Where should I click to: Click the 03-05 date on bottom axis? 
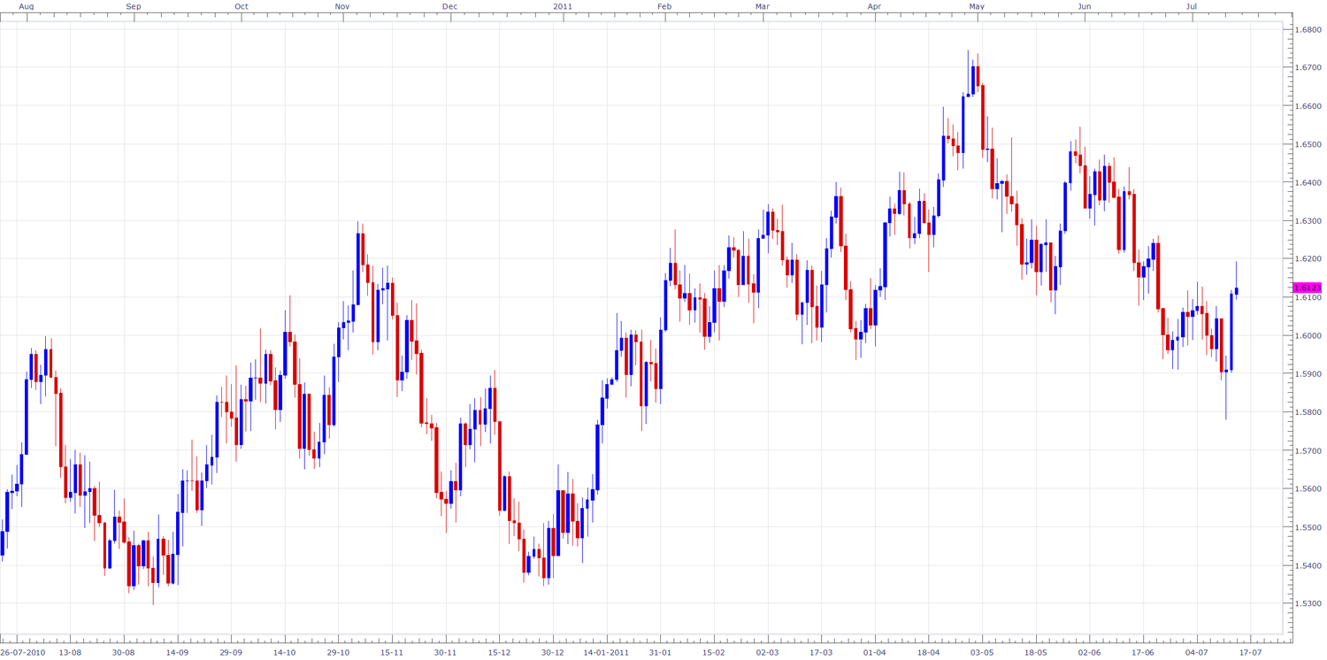pos(982,653)
